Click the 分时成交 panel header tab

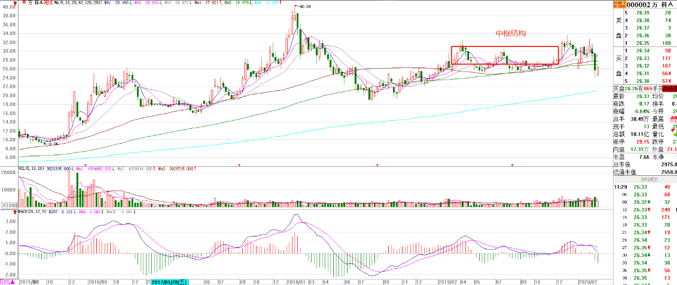(644, 179)
